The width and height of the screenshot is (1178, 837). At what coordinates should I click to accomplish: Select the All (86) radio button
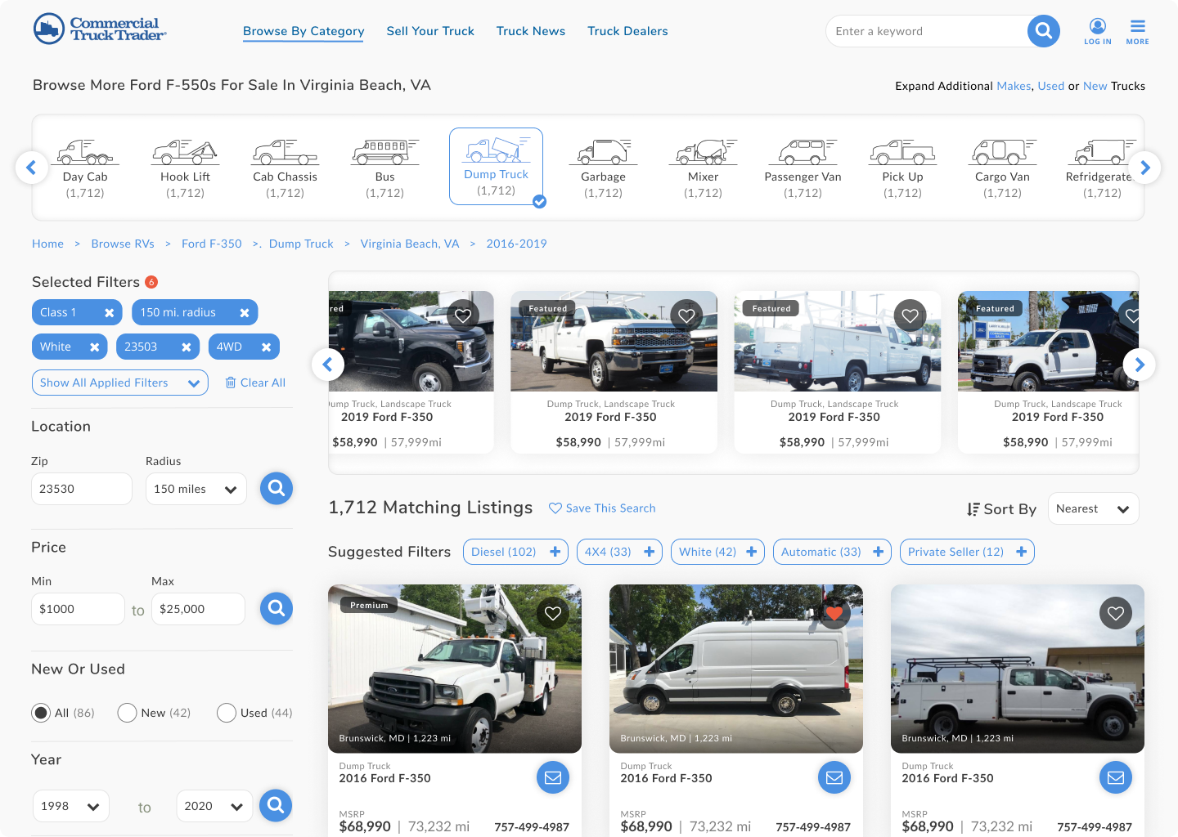tap(41, 713)
